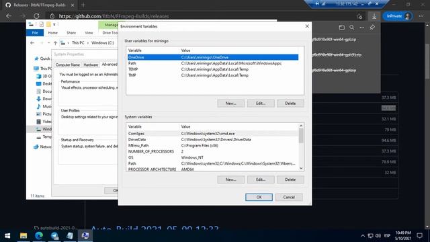This screenshot has height=242, width=430.
Task: Click New under System variables
Action: (230, 179)
